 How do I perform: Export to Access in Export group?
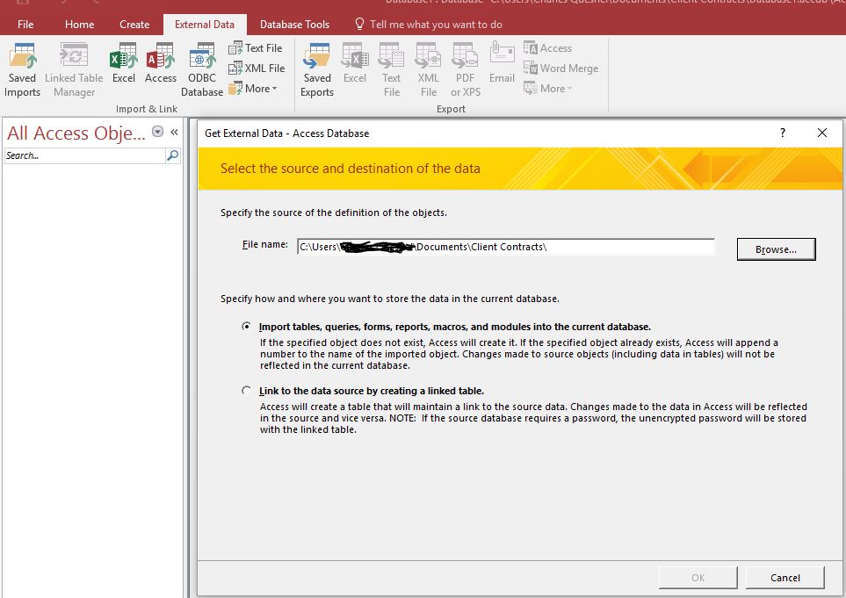pos(547,48)
